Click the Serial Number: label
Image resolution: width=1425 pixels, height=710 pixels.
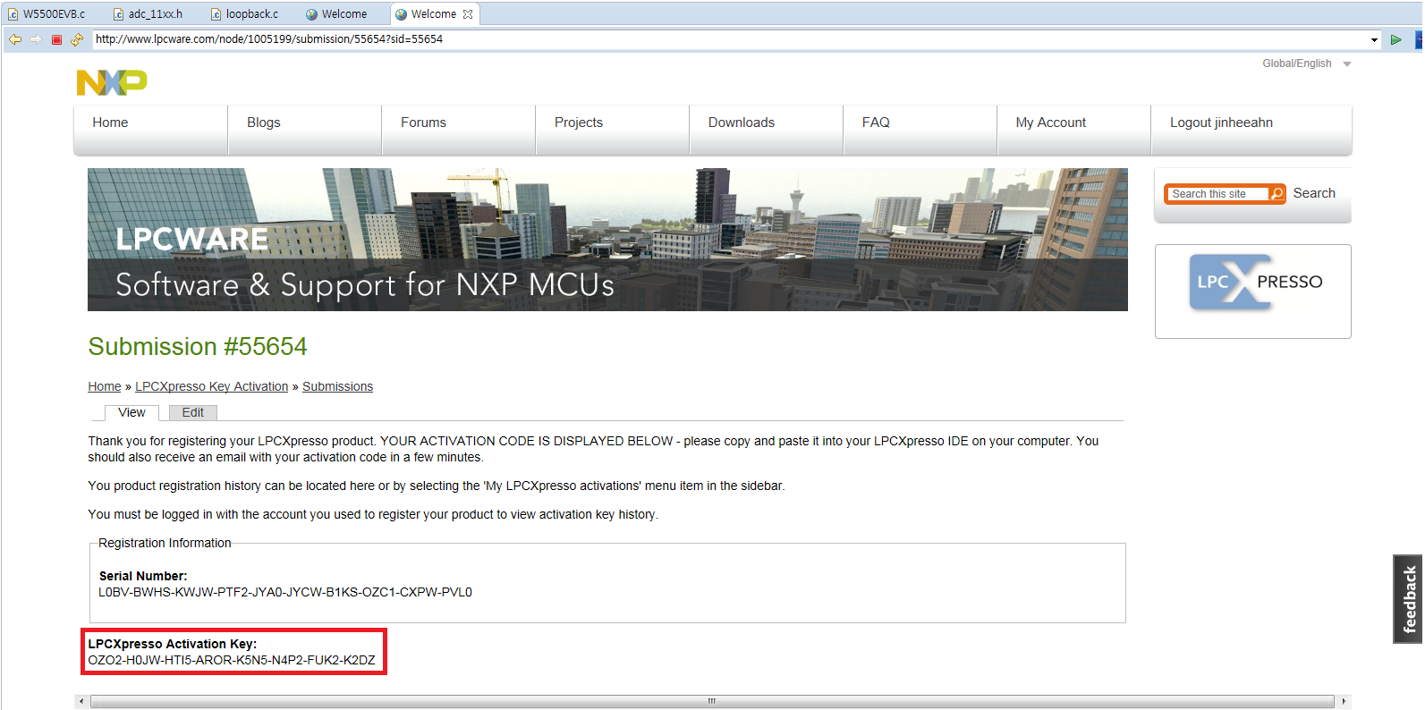click(143, 576)
